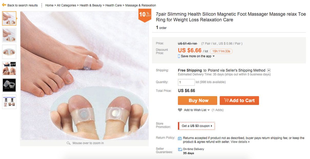Click the heart wish list icon
310x159 pixels.
tap(180, 110)
